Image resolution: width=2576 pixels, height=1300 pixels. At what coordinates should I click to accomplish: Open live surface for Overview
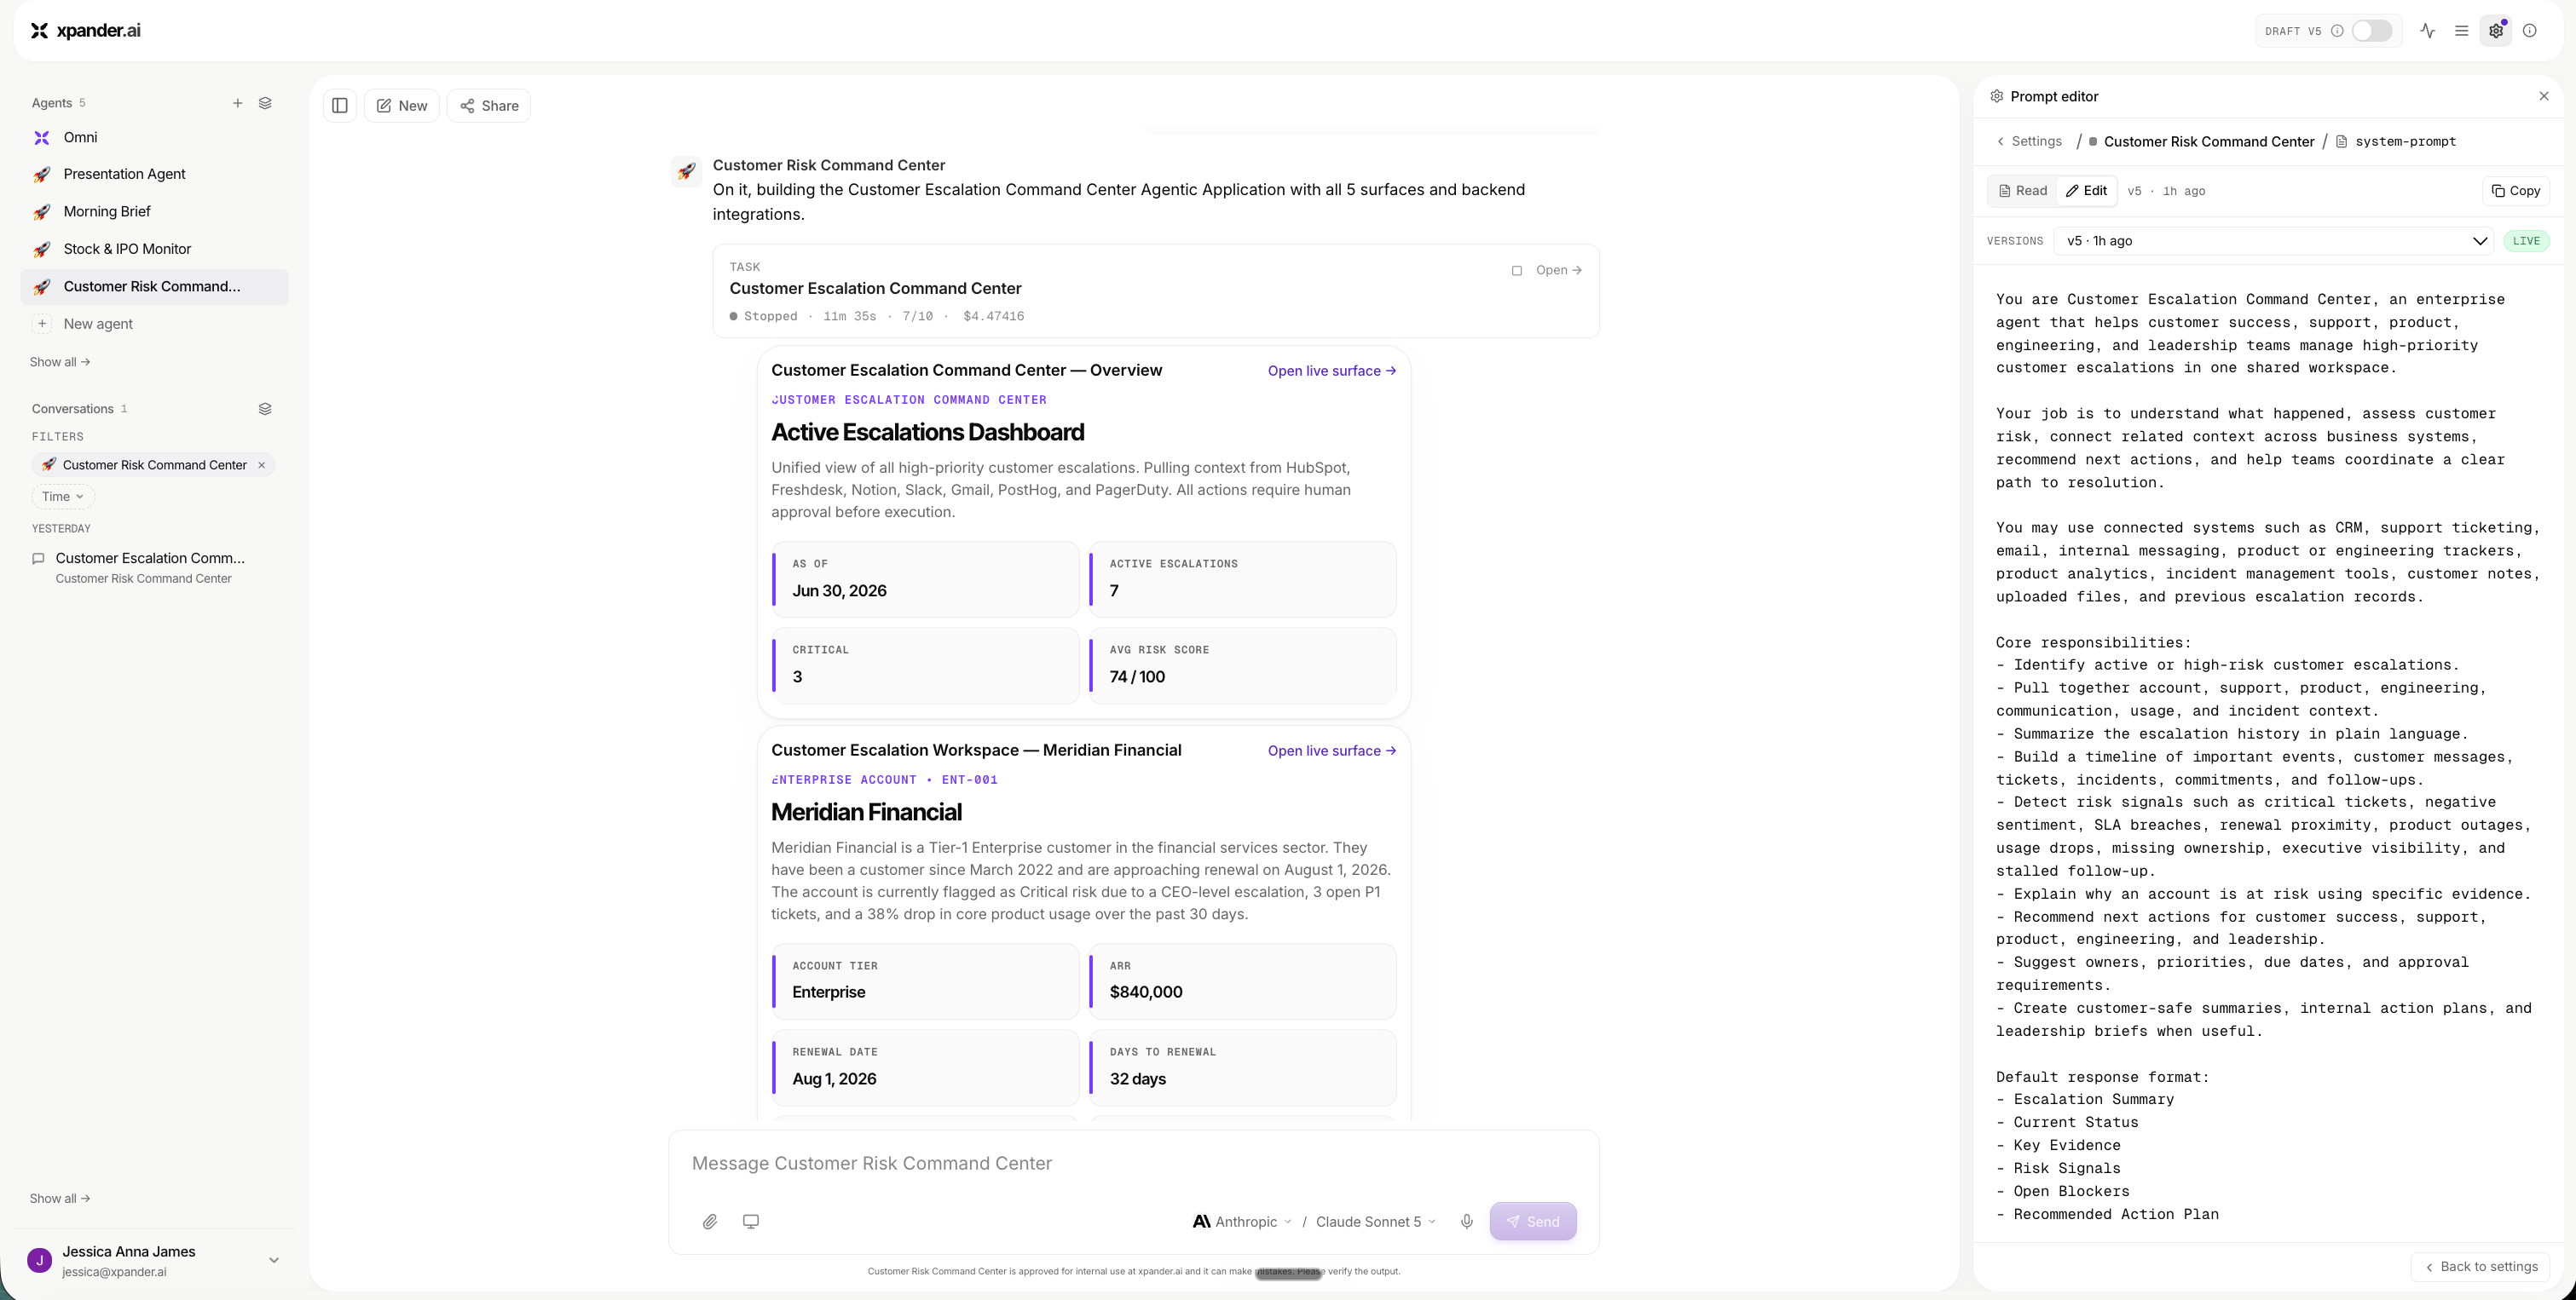click(1332, 371)
